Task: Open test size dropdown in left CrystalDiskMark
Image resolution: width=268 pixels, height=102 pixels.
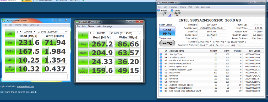Action: click(x=29, y=32)
